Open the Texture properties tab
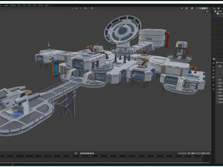This screenshot has height=167, width=223. (213, 89)
